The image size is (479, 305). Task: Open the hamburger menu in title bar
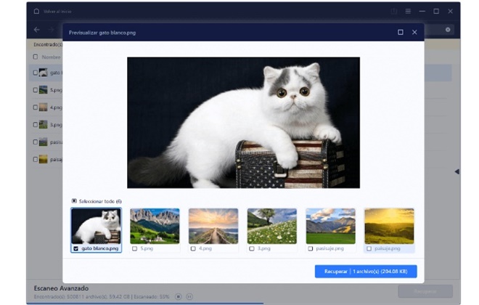point(408,11)
